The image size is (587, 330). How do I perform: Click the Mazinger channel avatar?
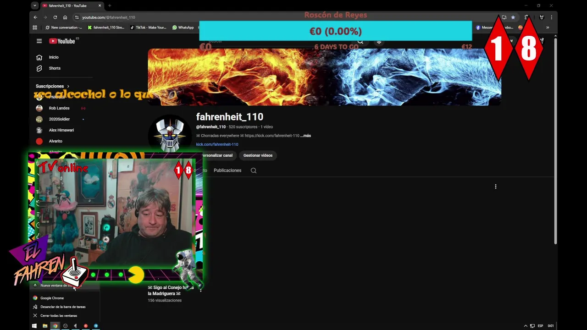(x=170, y=134)
